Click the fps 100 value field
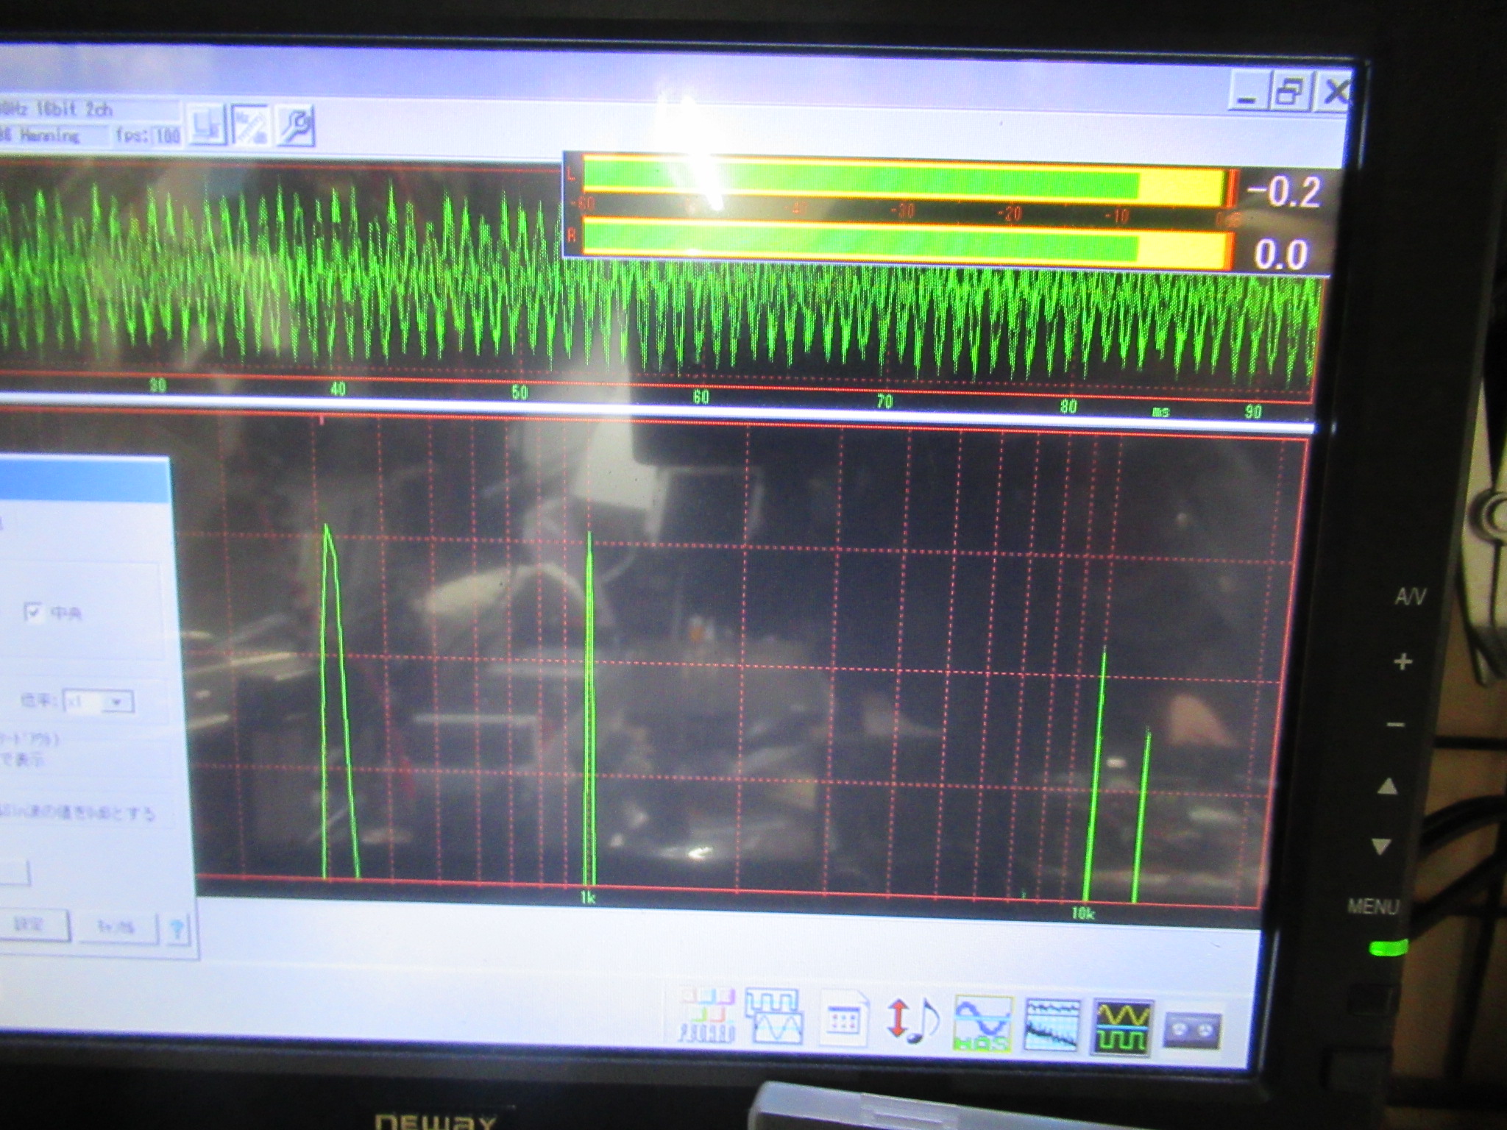 coord(168,136)
